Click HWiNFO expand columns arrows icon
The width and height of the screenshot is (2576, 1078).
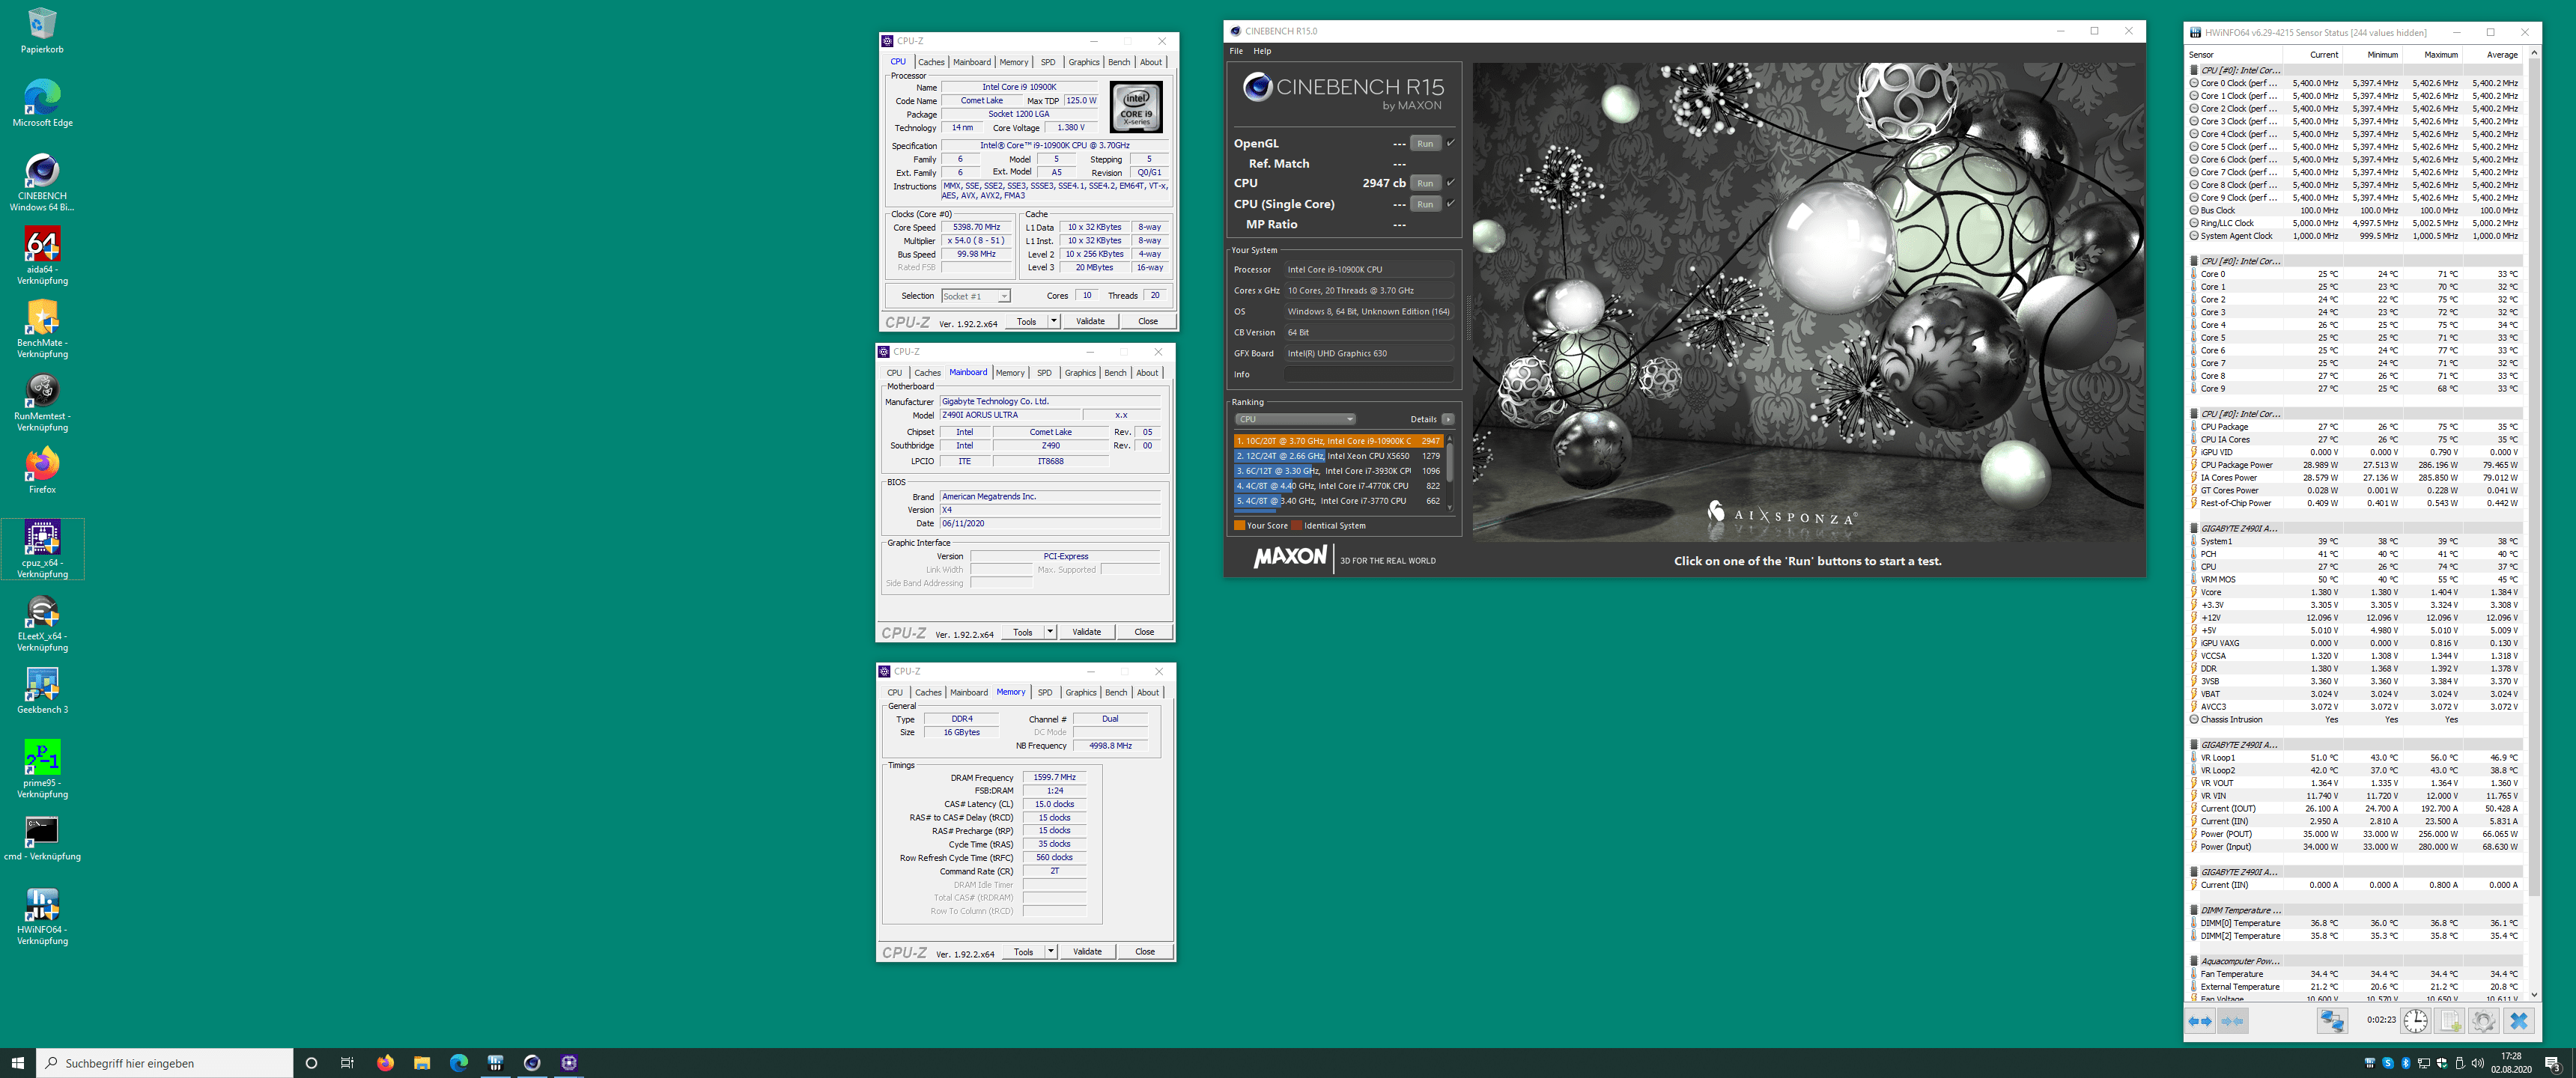(x=2200, y=1021)
